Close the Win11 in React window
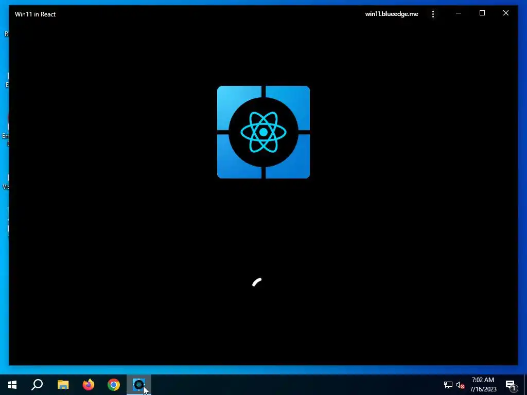The image size is (527, 395). [505, 13]
